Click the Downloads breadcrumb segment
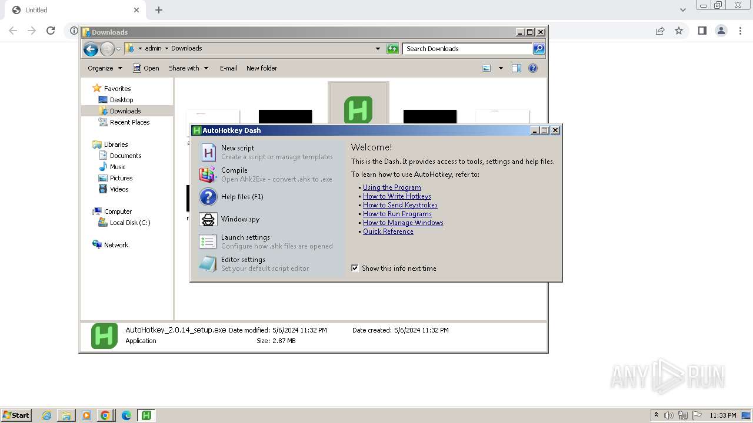This screenshot has width=753, height=423. click(186, 48)
